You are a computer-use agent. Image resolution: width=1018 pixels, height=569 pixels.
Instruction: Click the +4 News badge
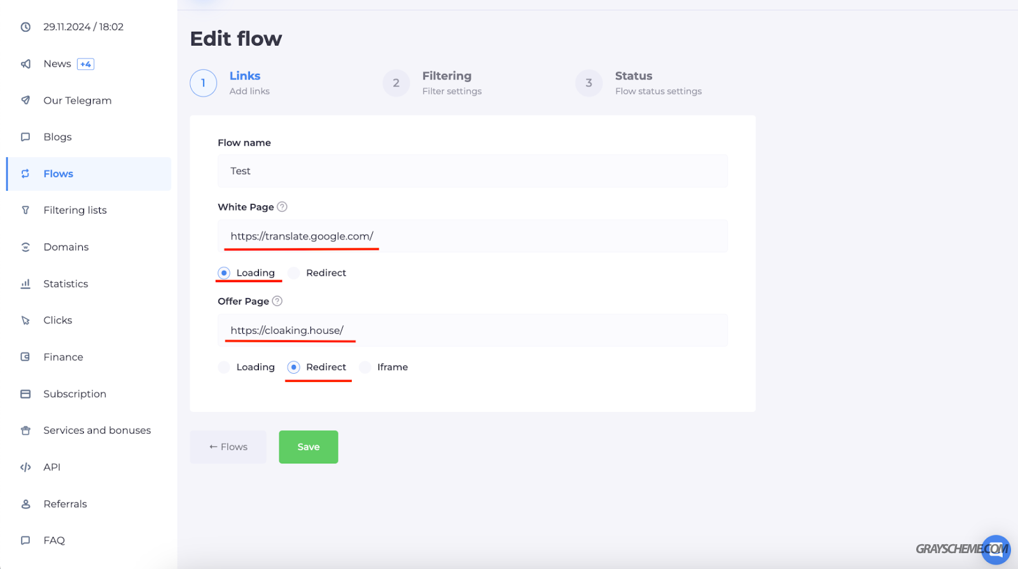click(x=85, y=64)
